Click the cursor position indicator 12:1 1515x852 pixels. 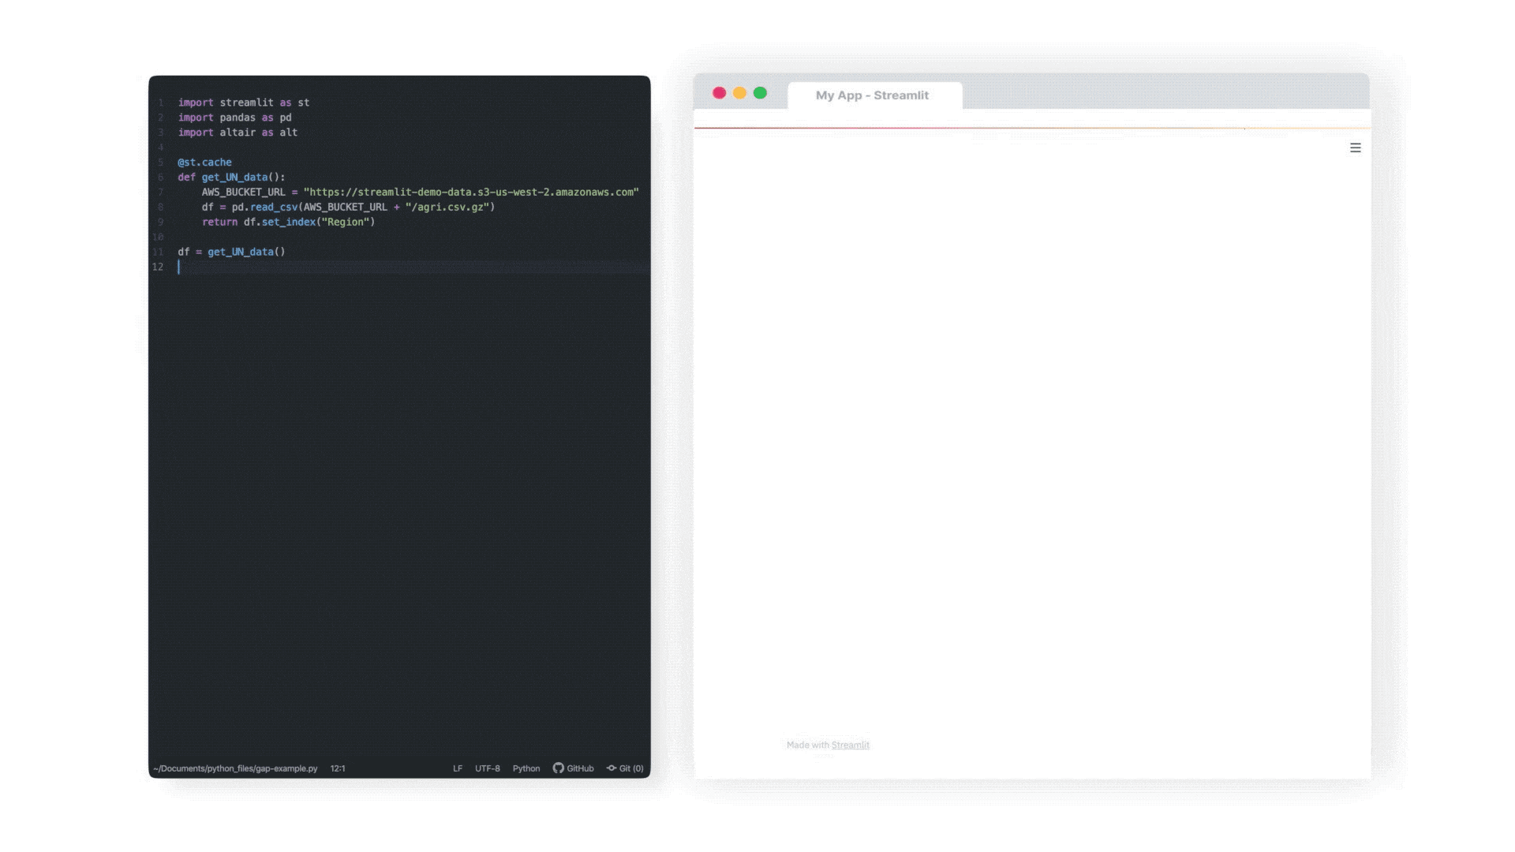click(337, 768)
